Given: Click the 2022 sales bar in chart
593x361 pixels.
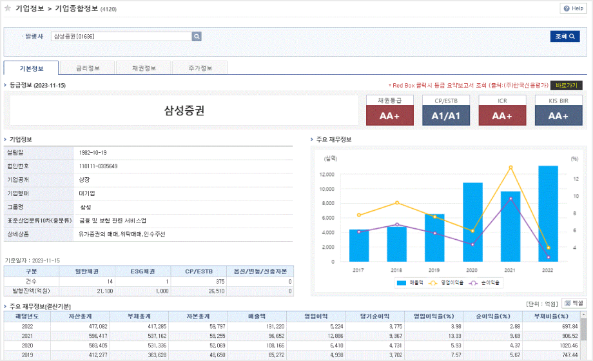Looking at the screenshot, I should click(x=548, y=213).
